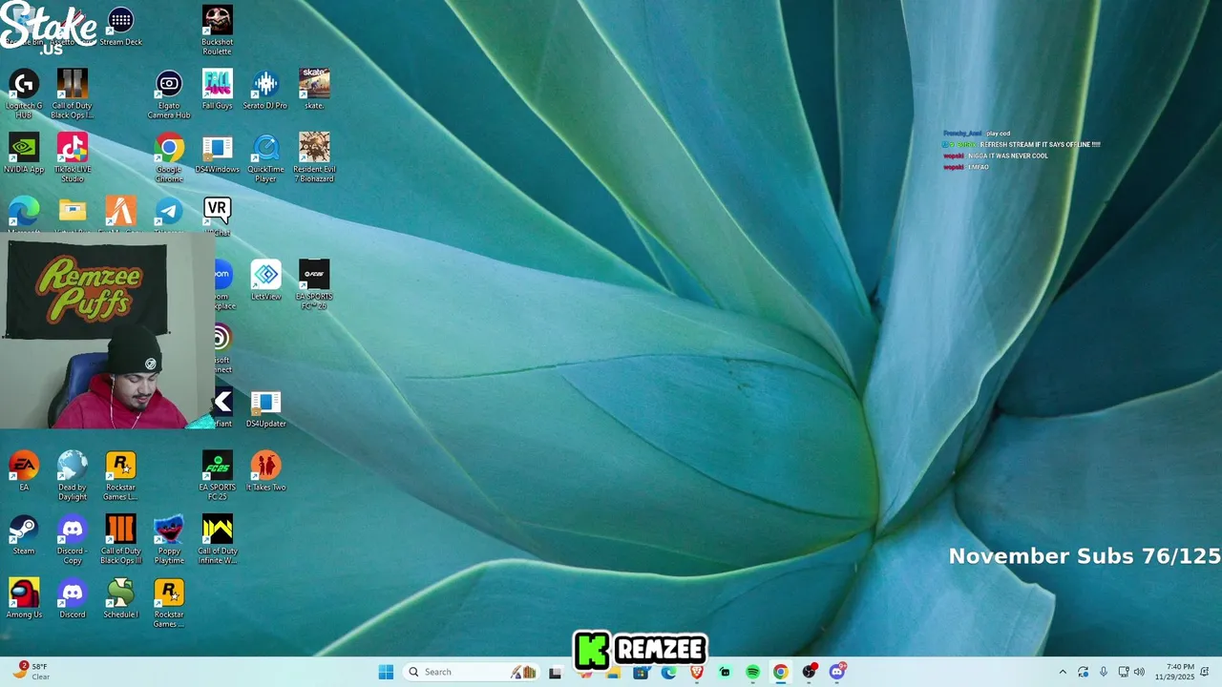1222x687 pixels.
Task: Open Microsoft Edge from the taskbar
Action: [x=668, y=672]
